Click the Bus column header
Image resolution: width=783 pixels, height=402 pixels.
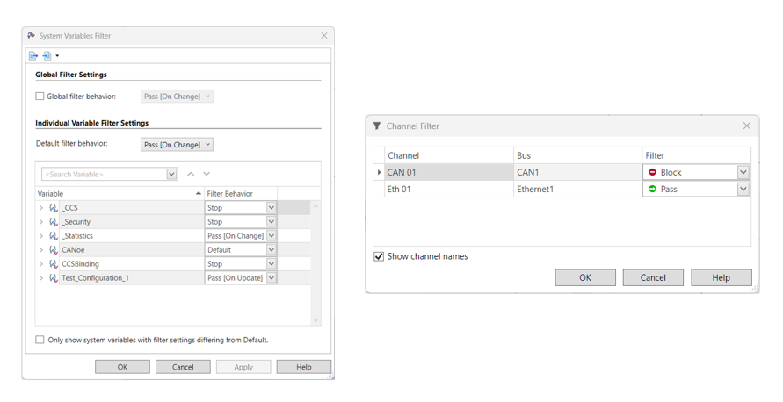pos(577,155)
